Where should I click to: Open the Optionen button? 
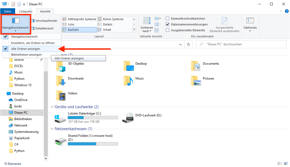click(250, 24)
